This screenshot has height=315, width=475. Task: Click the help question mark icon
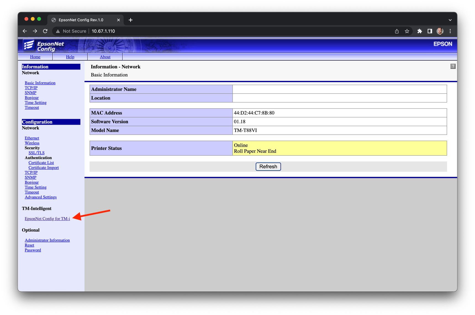click(453, 66)
